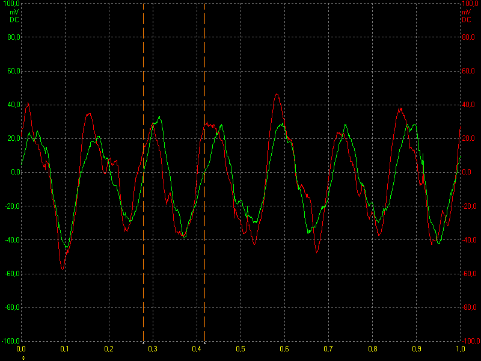The height and width of the screenshot is (361, 481).
Task: Click the red right-axis label -40,0
Action: [470, 240]
